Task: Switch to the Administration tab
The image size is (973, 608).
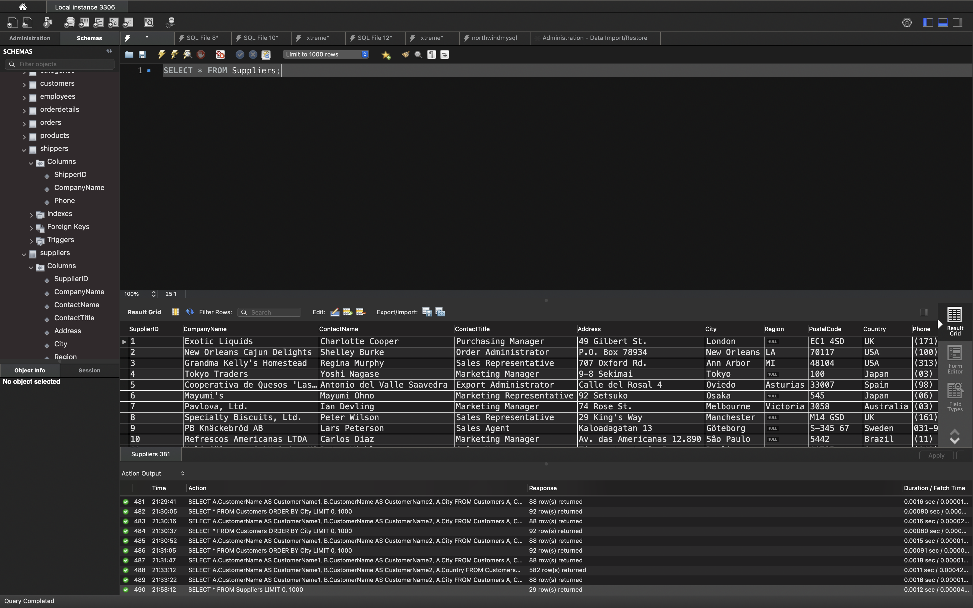Action: click(x=30, y=38)
